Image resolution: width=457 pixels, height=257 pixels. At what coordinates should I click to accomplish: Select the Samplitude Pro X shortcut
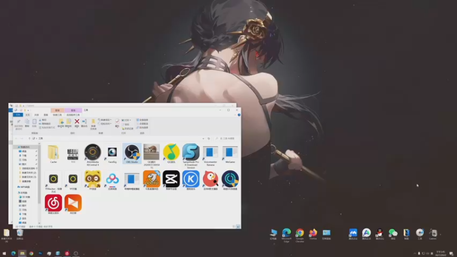191,155
